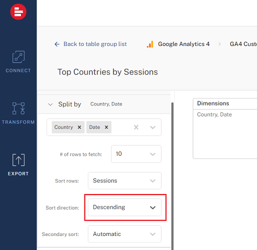Screen dimensions: 257x250
Task: Clear all Split by selections
Action: point(136,127)
